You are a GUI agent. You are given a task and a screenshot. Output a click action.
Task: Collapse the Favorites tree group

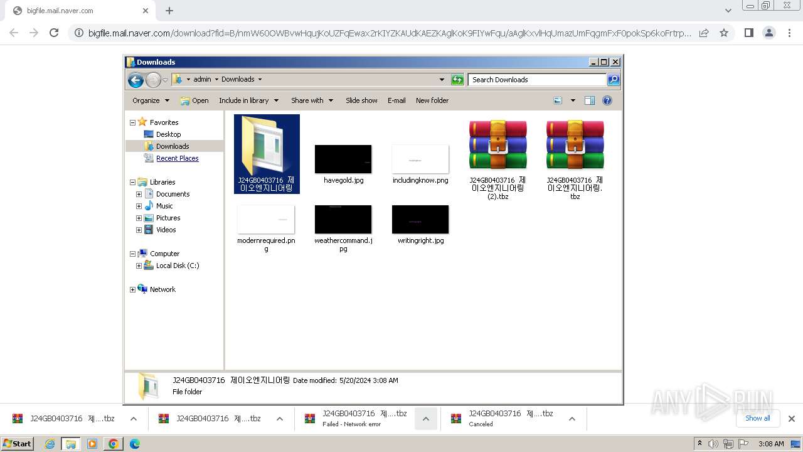[x=132, y=122]
